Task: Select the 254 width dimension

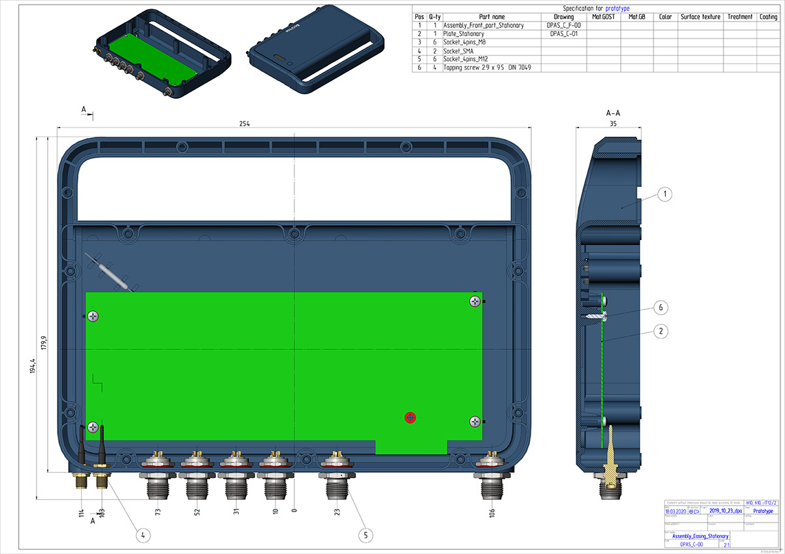Action: coord(245,124)
